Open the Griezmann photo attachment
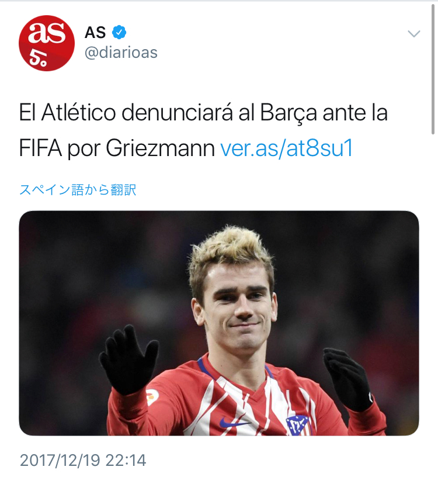438x484 pixels. (219, 323)
